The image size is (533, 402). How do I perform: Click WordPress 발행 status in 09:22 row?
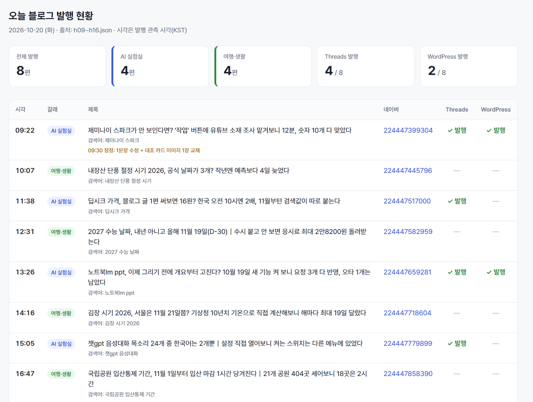496,130
